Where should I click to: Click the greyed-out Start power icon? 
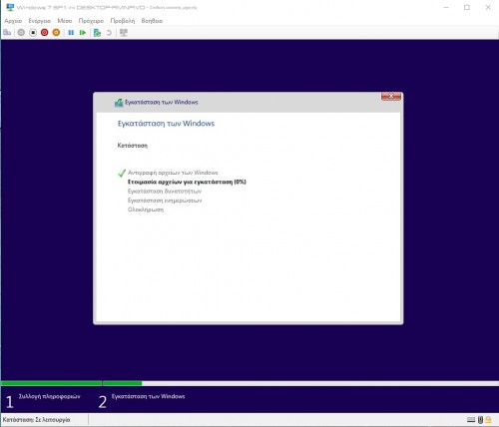[x=21, y=33]
